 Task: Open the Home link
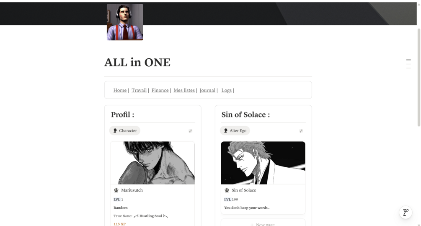coord(120,90)
